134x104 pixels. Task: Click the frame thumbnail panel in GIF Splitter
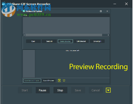coord(29,64)
